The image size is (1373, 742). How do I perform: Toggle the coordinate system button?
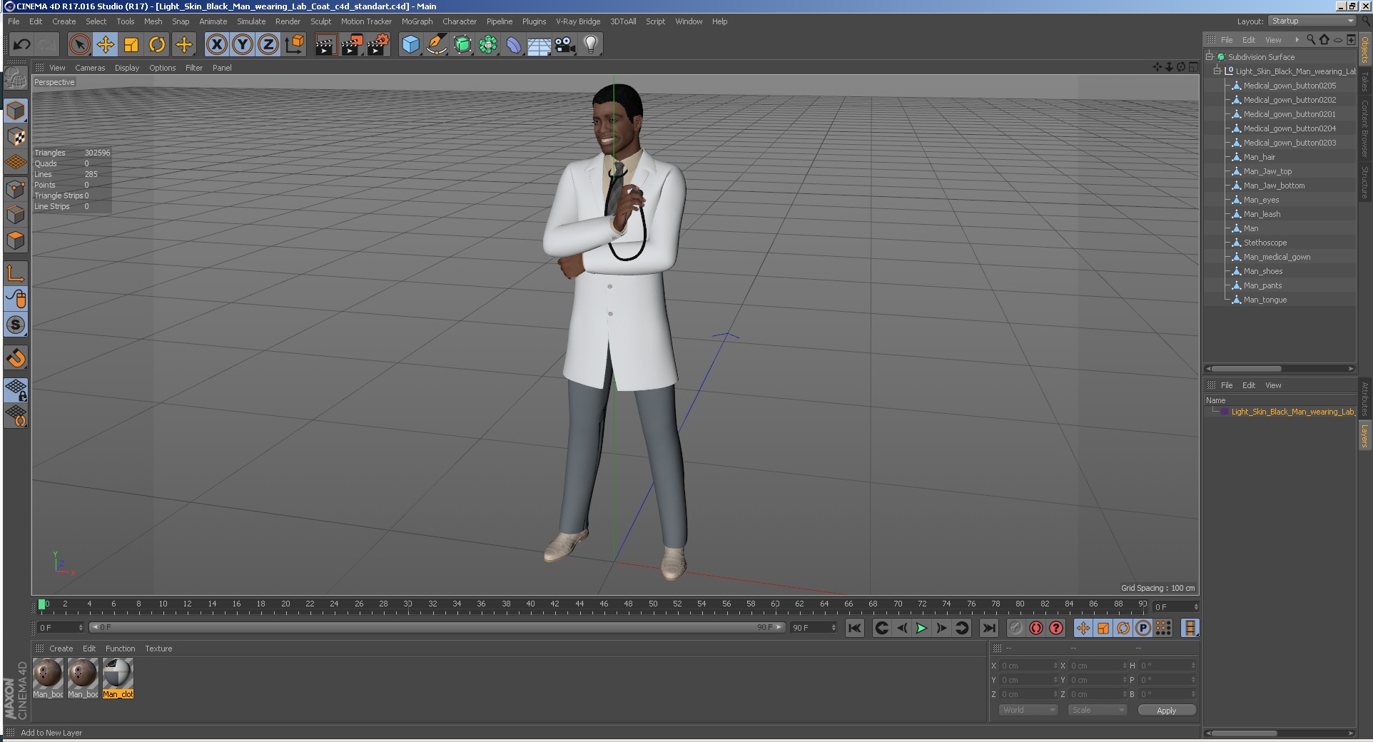coord(294,45)
